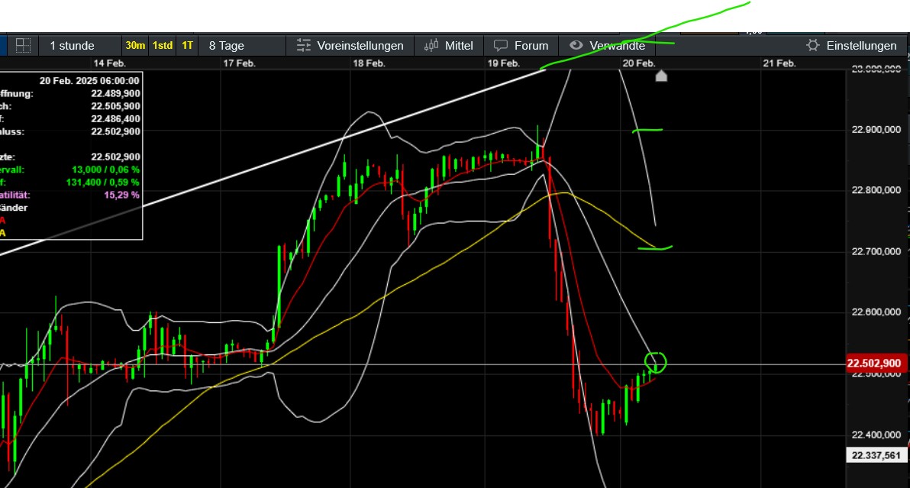
Task: Select the 30m interval button
Action: click(x=135, y=45)
